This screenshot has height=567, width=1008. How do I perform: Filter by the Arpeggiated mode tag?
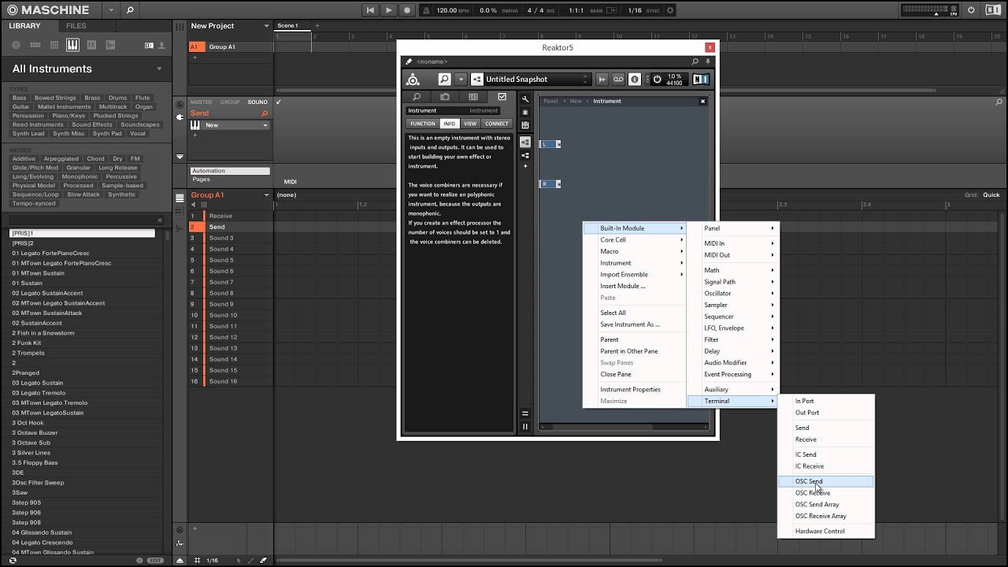coord(61,159)
